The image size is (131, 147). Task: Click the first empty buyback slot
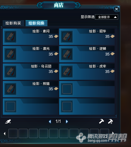[x=13, y=133]
